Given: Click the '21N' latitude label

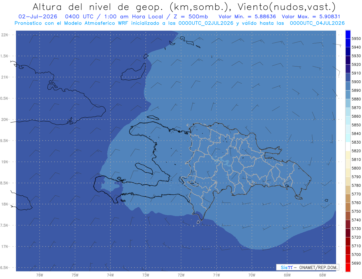Looking at the screenshot, I should pos(5,77).
